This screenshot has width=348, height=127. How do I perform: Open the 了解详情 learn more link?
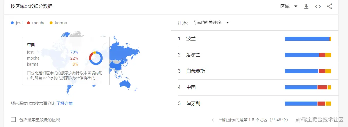pos(64,103)
